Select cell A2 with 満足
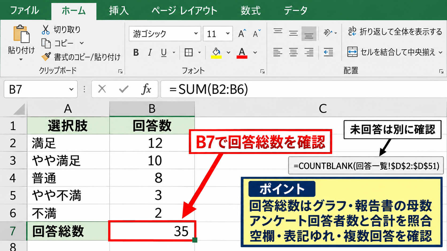 point(68,143)
